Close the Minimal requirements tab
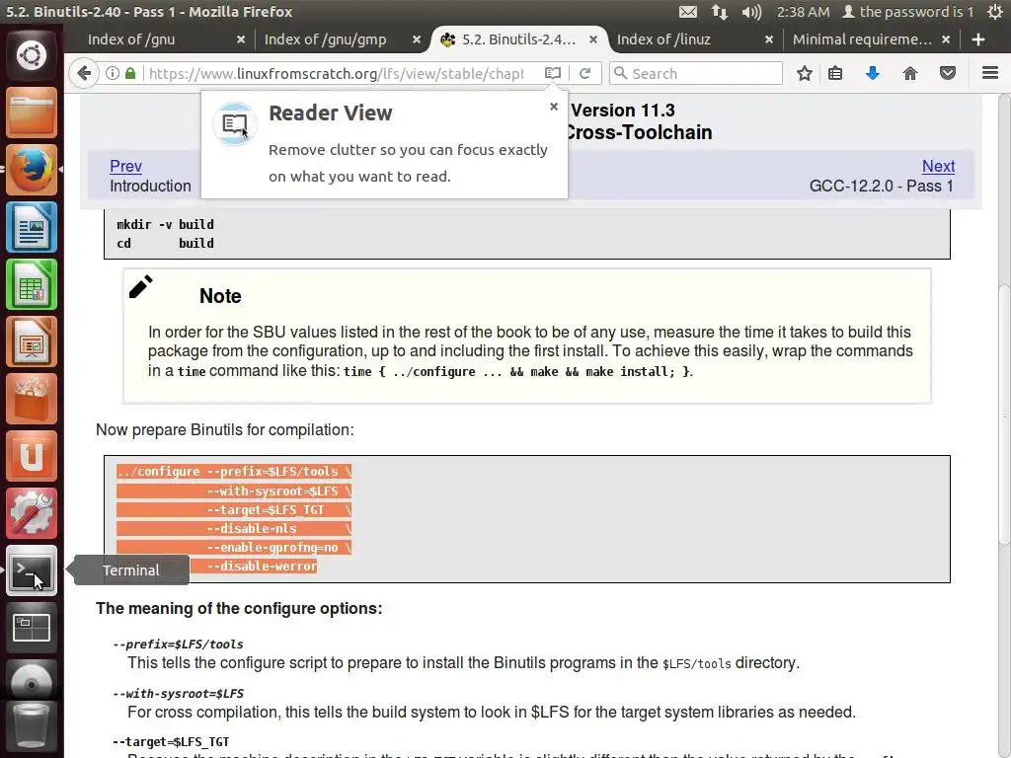Viewport: 1011px width, 758px height. pos(945,39)
